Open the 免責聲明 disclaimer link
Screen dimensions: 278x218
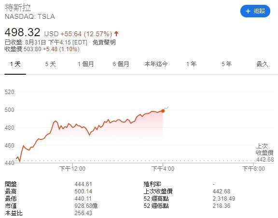click(x=104, y=42)
